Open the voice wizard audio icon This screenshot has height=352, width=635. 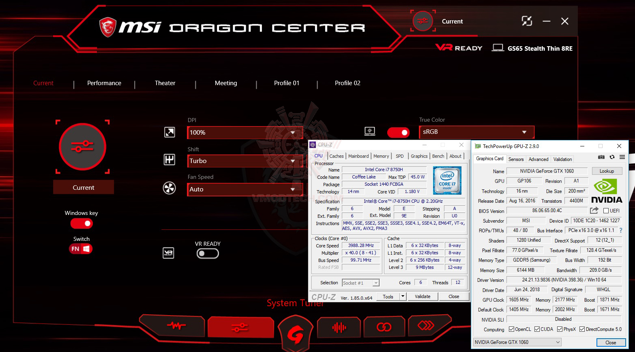339,326
